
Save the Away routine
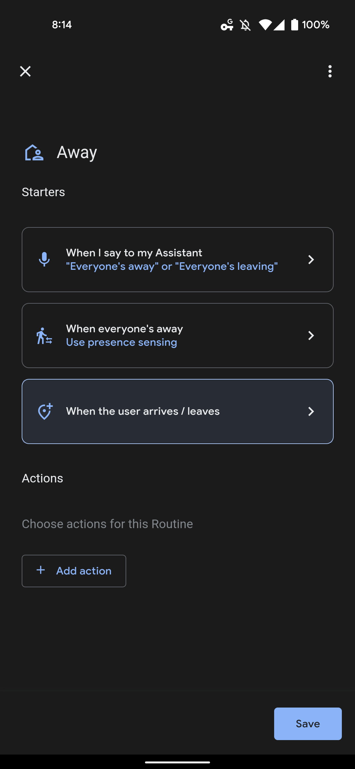coord(308,724)
